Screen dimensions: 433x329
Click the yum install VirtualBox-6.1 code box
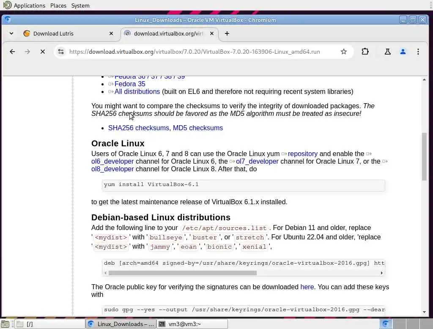[243, 185]
